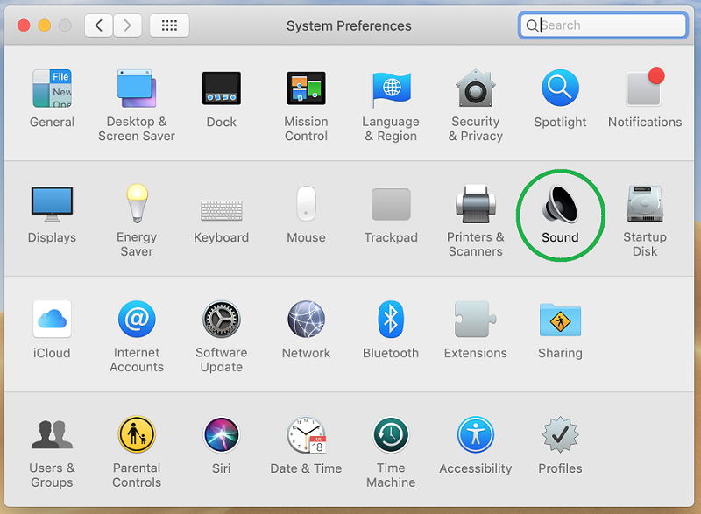This screenshot has height=514, width=701.
Task: Open Security & Privacy settings
Action: (x=475, y=88)
